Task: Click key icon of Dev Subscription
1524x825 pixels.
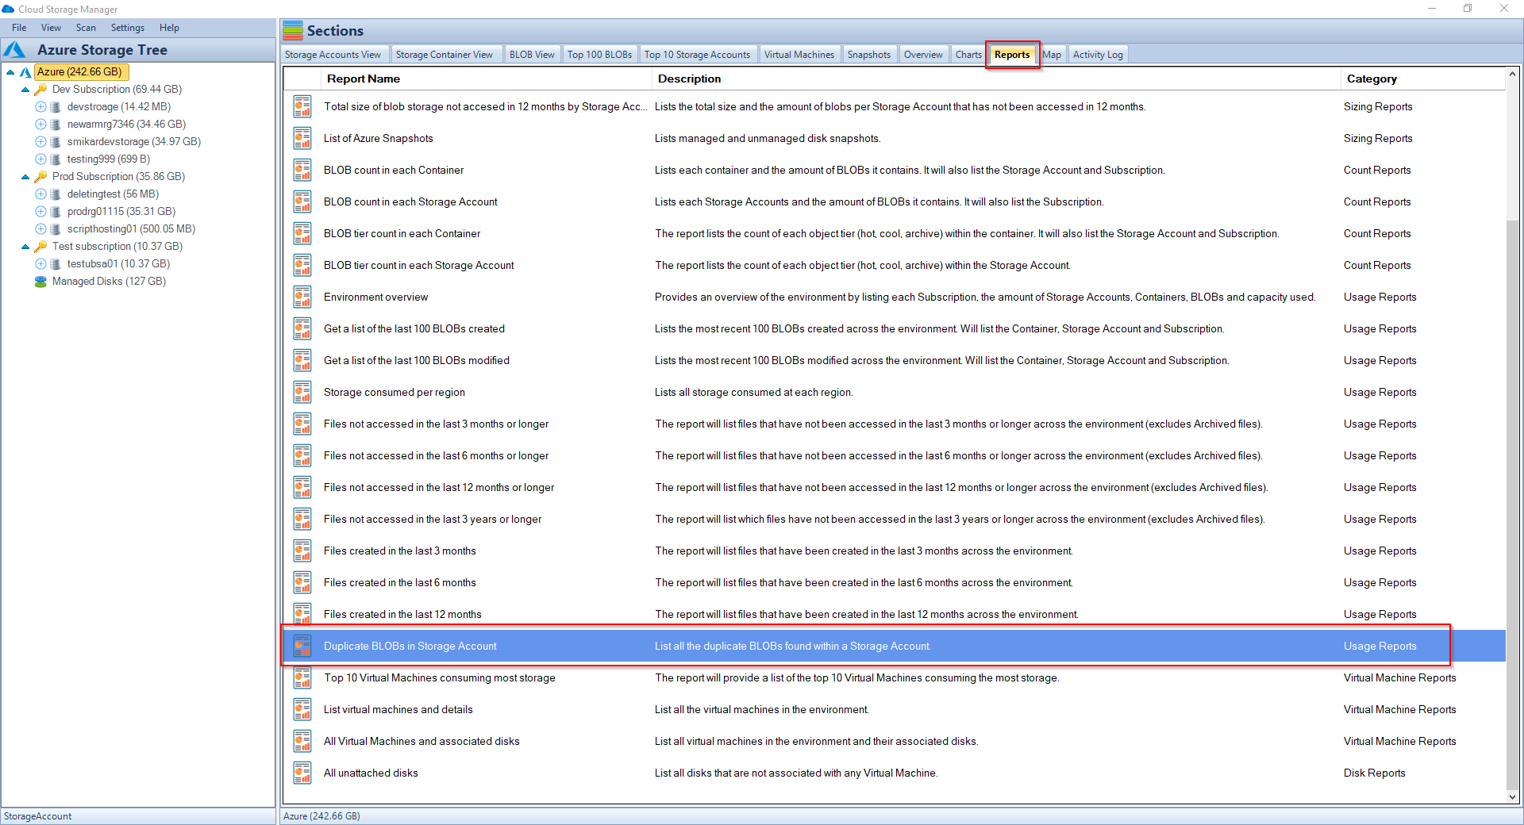Action: [x=40, y=90]
